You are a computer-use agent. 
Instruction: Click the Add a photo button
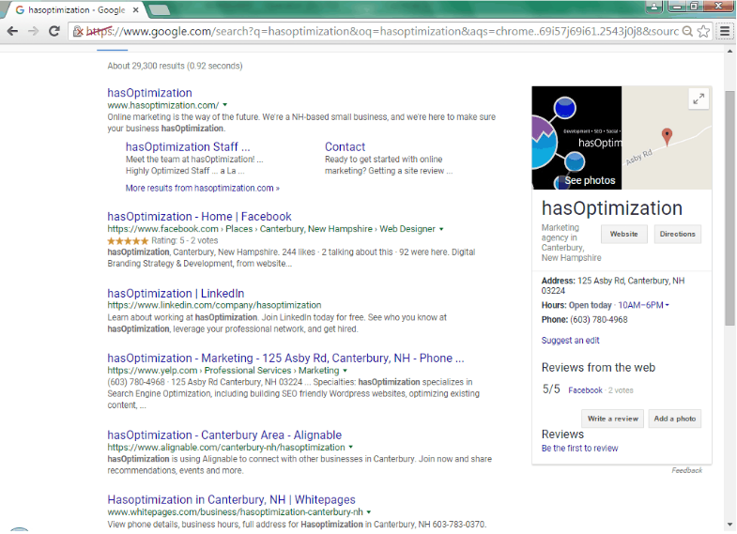674,419
